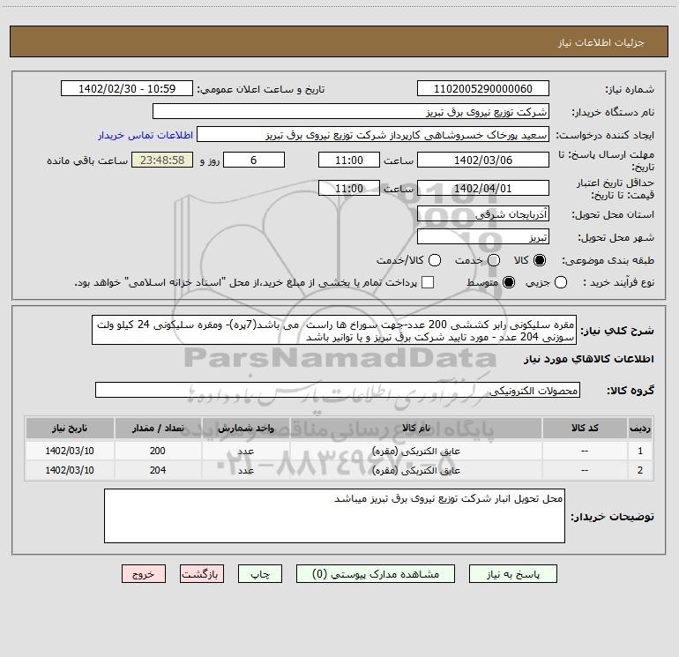Click the استان محل تحویل field آذربایجان شرقی
Viewport: 679px width, 657px height.
(x=483, y=213)
